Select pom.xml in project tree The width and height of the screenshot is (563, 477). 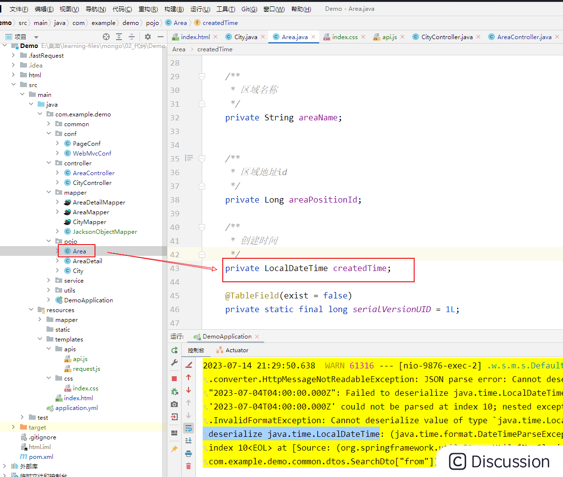41,456
